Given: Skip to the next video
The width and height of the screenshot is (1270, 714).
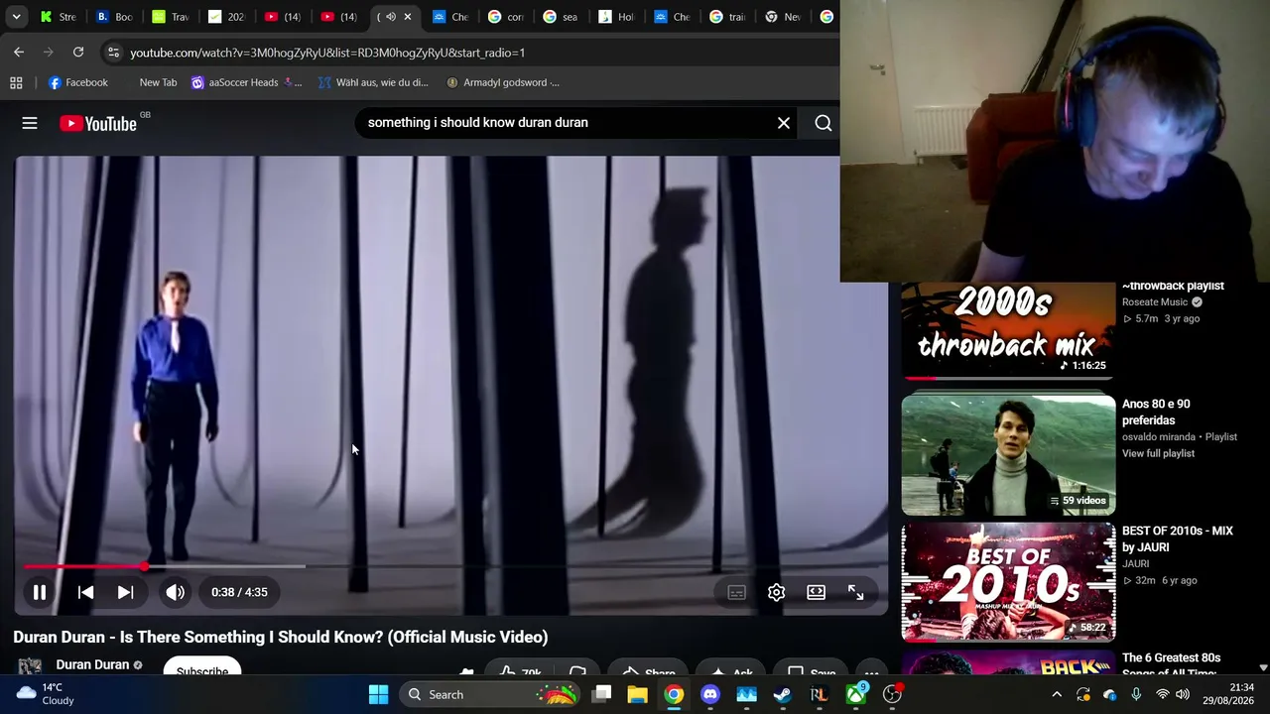Looking at the screenshot, I should pos(125,592).
